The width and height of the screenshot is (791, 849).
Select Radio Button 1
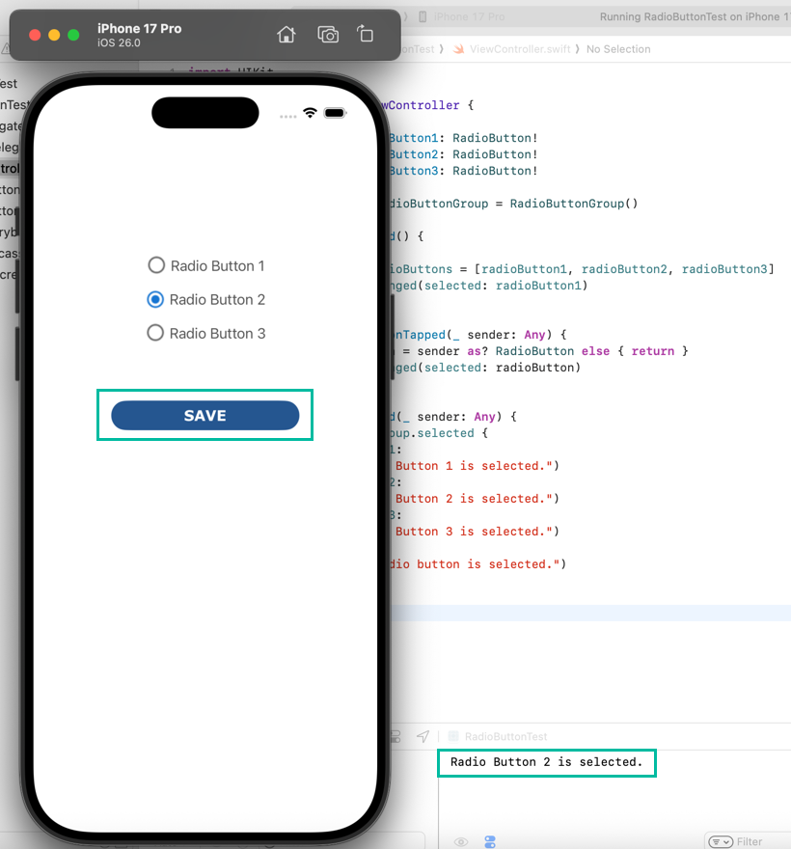155,265
